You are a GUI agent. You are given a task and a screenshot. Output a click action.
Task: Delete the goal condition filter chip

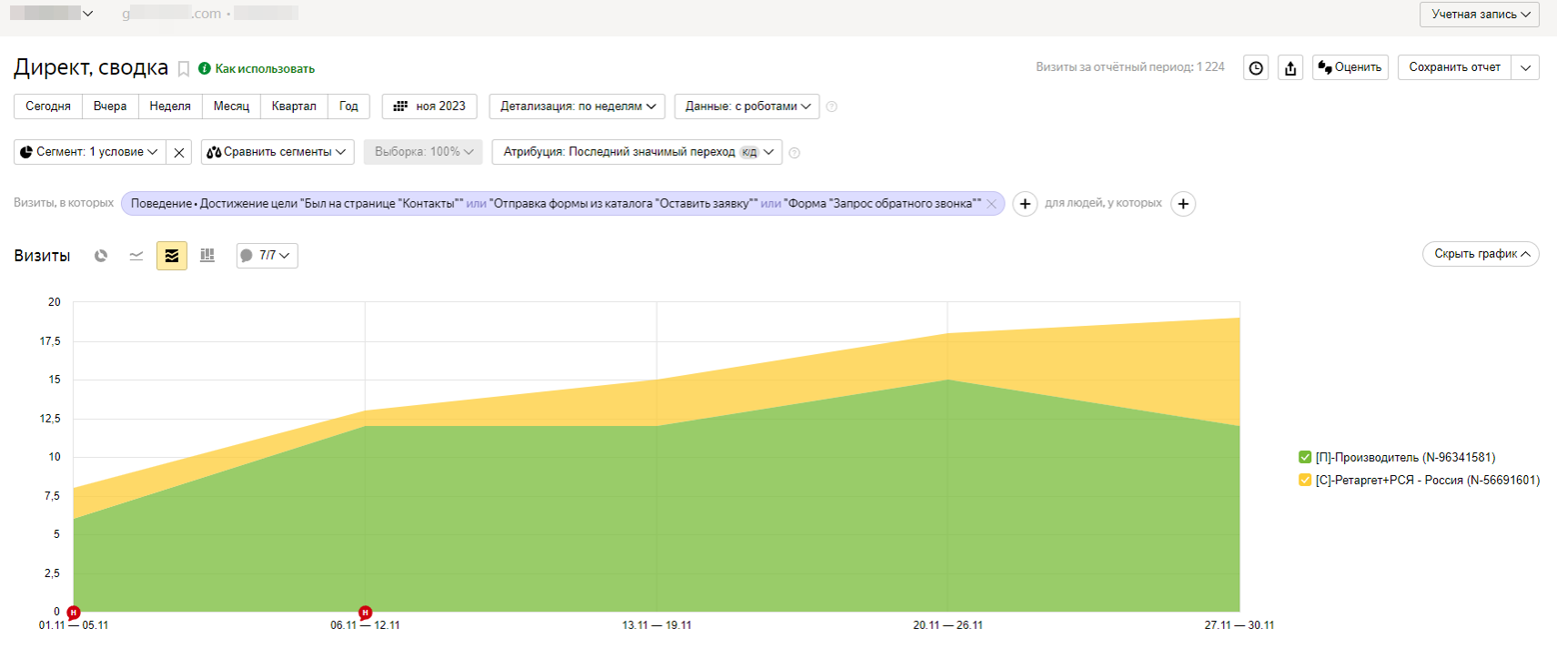coord(992,204)
